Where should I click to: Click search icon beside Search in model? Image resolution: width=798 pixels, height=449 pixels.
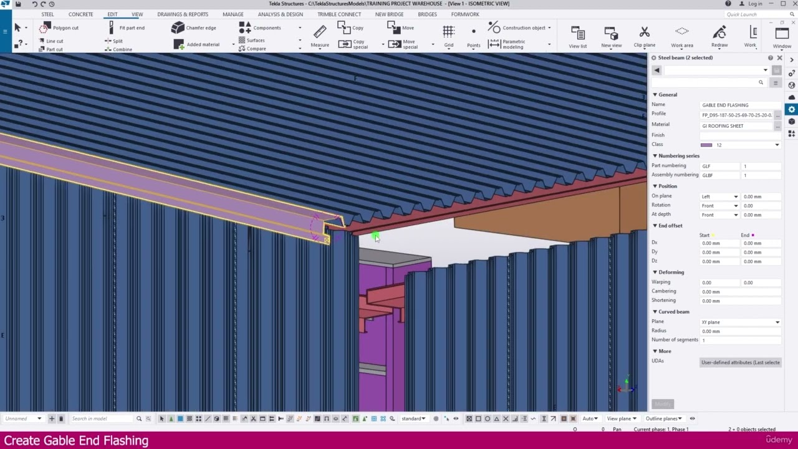coord(139,418)
